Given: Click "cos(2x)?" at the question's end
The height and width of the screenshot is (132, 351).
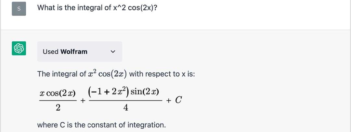Looking at the screenshot, I should coord(143,7).
